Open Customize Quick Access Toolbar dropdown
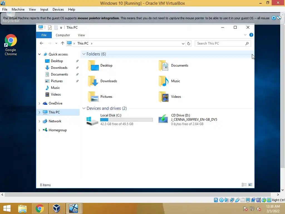Screen dimensions: 285x214 tap(61, 28)
